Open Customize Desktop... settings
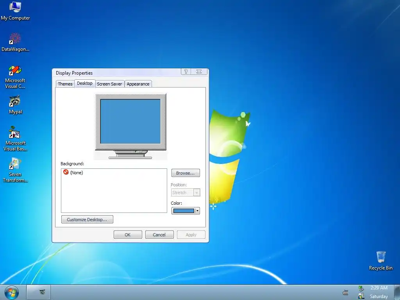The image size is (400, 300). pos(87,220)
